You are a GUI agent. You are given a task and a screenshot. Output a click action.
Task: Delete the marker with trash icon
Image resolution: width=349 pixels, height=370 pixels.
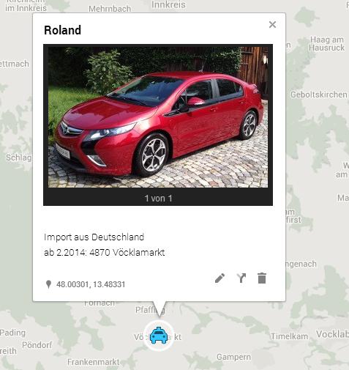tap(262, 278)
